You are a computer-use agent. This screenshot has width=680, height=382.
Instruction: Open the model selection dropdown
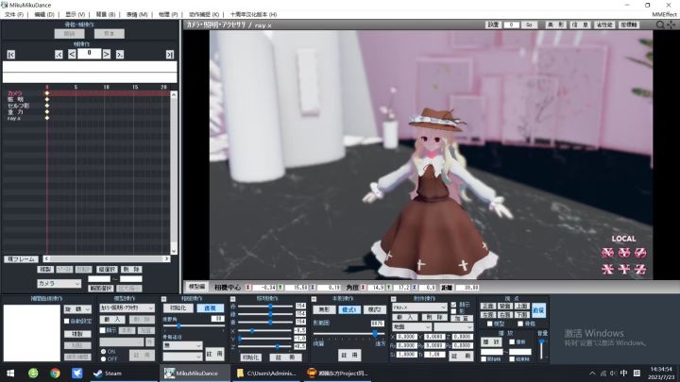click(127, 307)
